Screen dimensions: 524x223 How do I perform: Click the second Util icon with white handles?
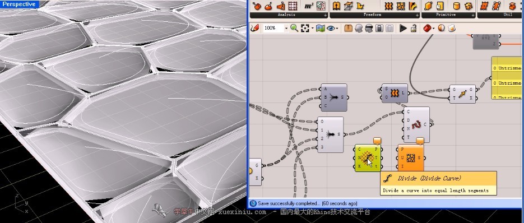point(497,6)
